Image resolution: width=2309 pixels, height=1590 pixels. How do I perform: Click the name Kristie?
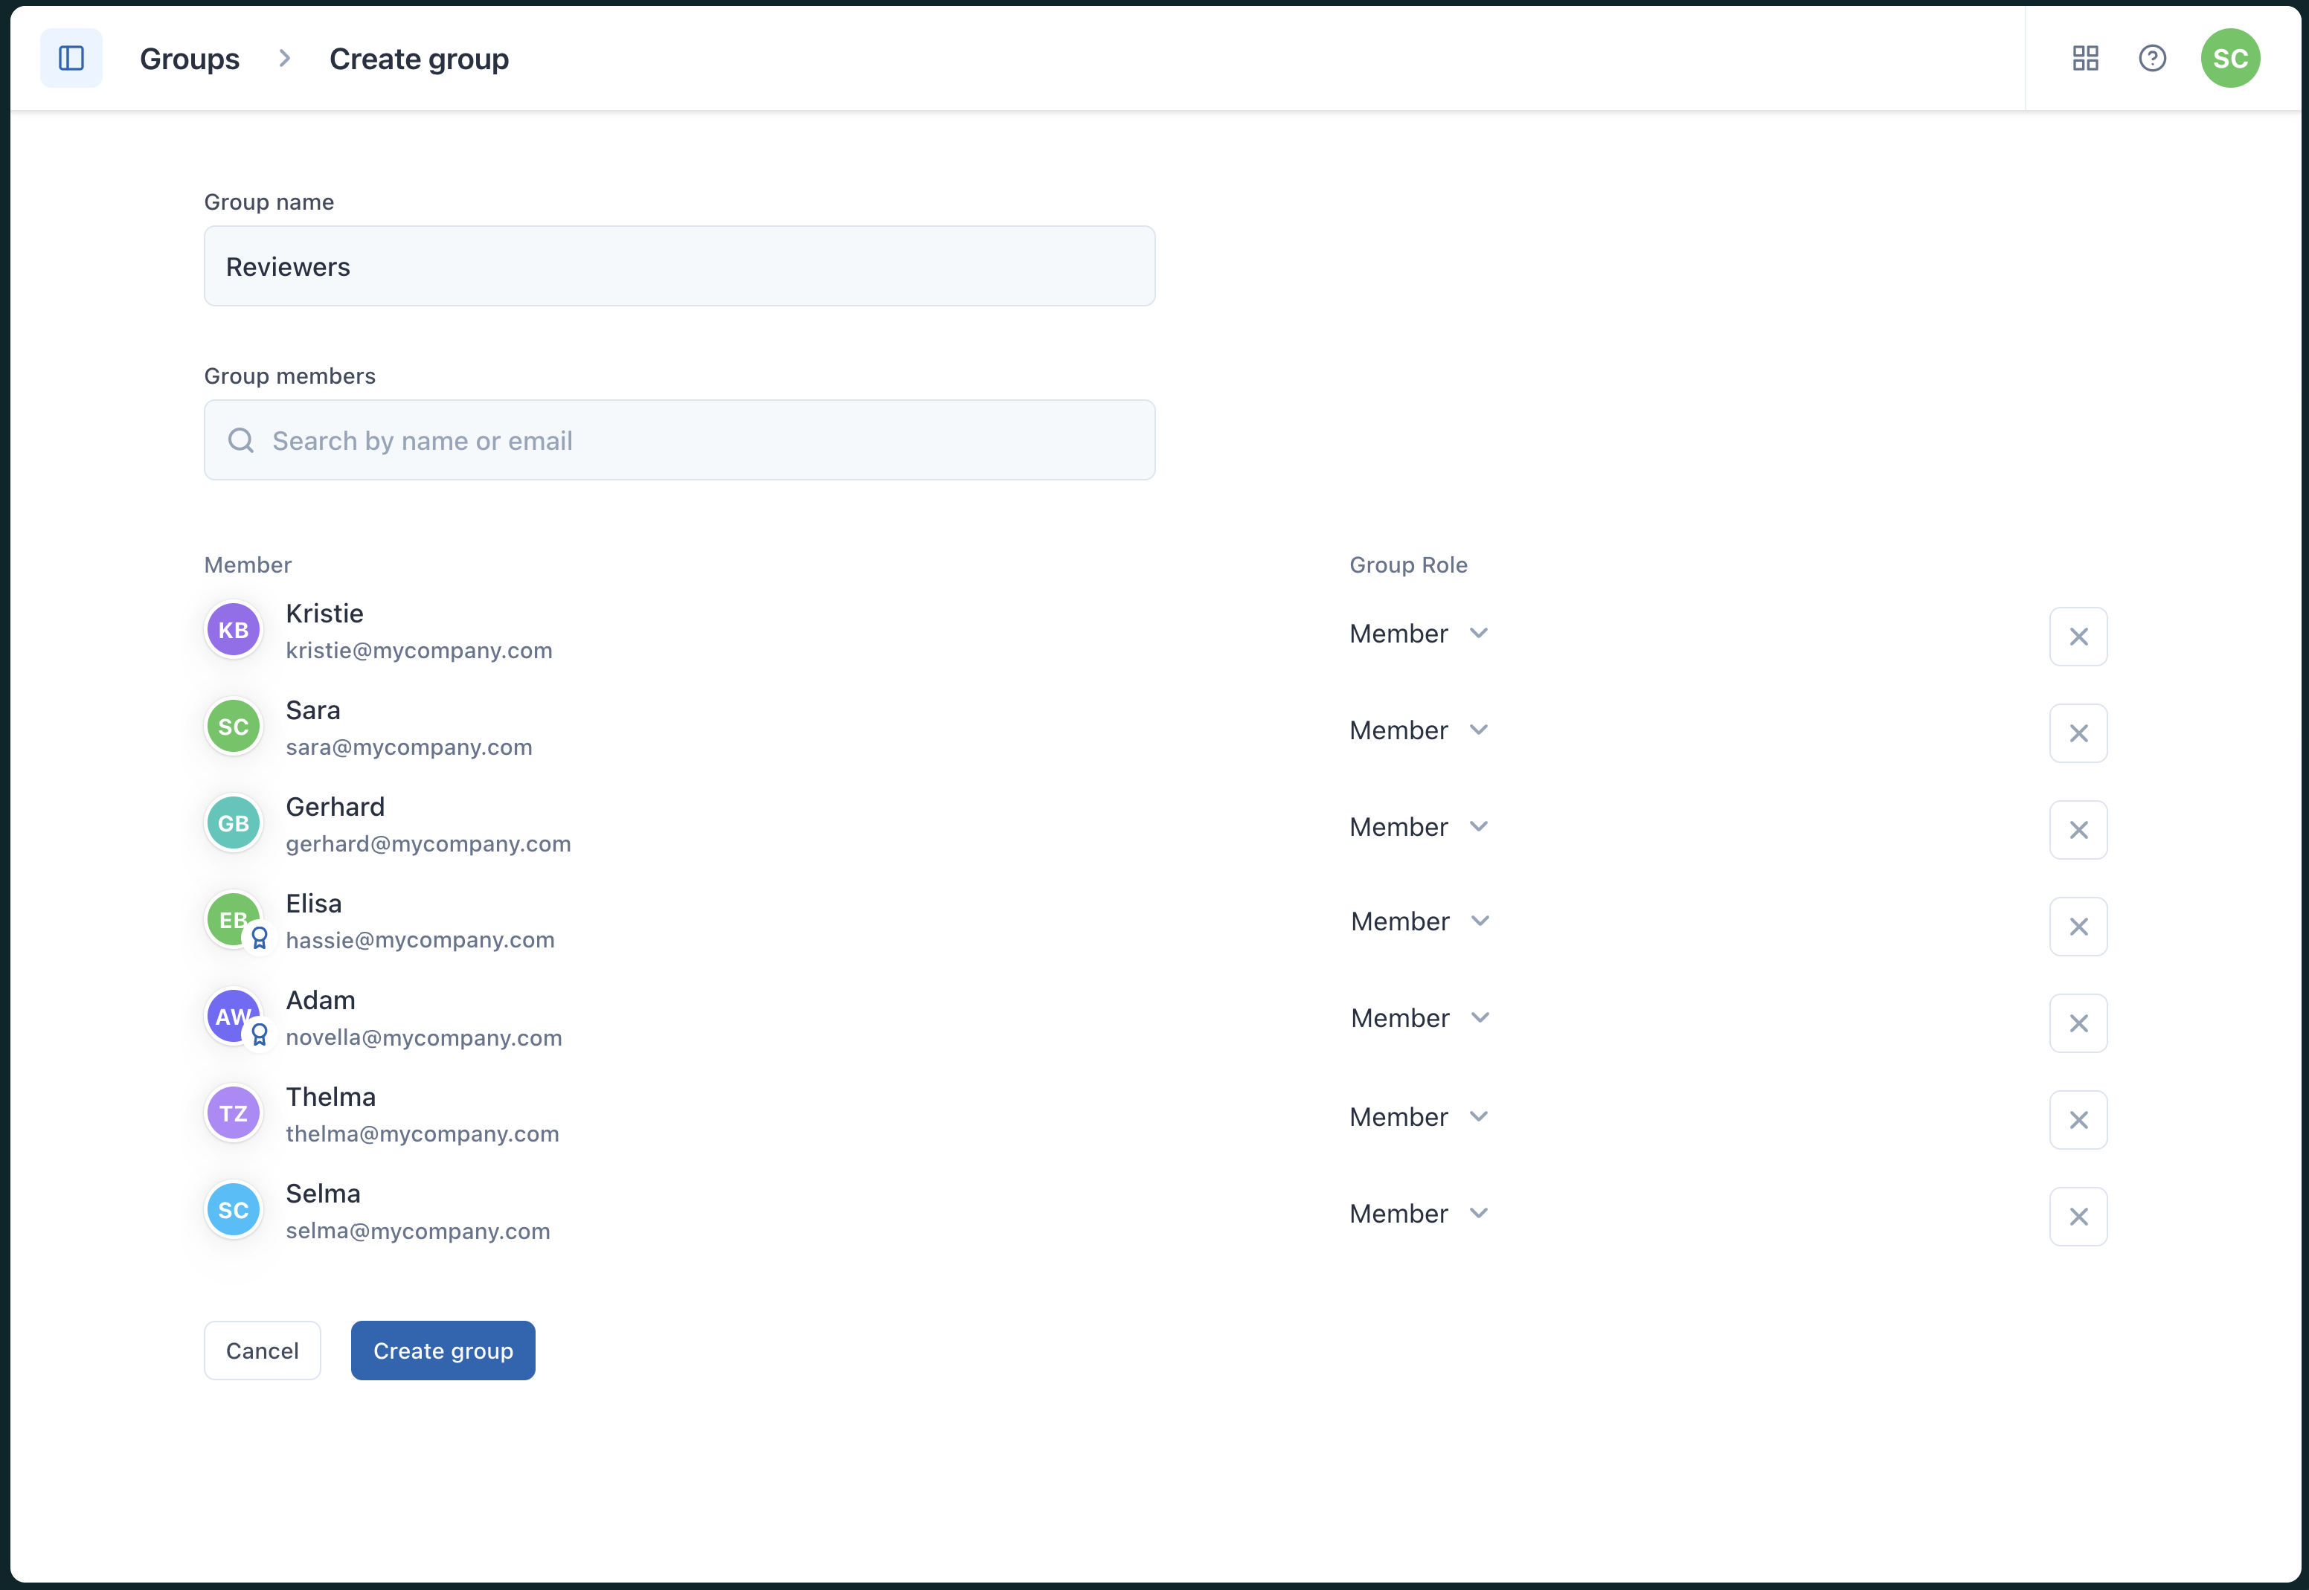tap(324, 614)
